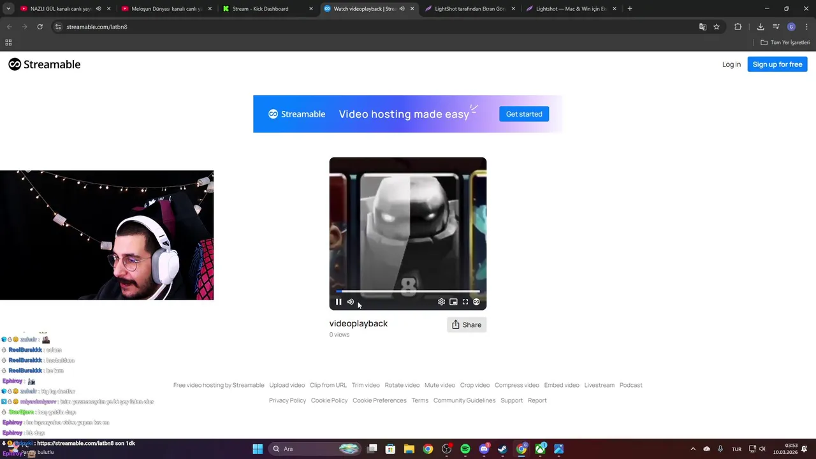Bookmark this page with the star
The width and height of the screenshot is (816, 459).
click(x=717, y=27)
